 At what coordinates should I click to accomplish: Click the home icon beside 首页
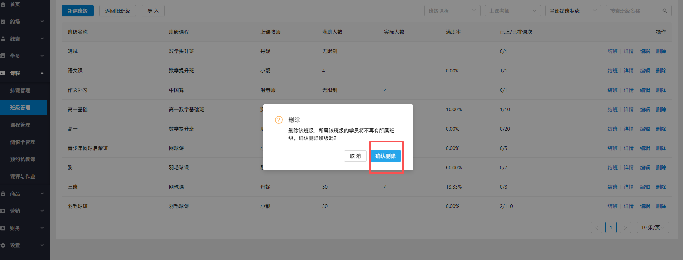coord(3,4)
